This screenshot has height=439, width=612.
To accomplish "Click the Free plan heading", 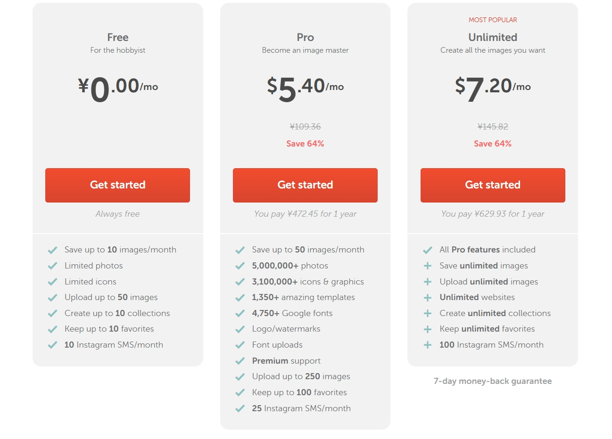I will pos(117,37).
